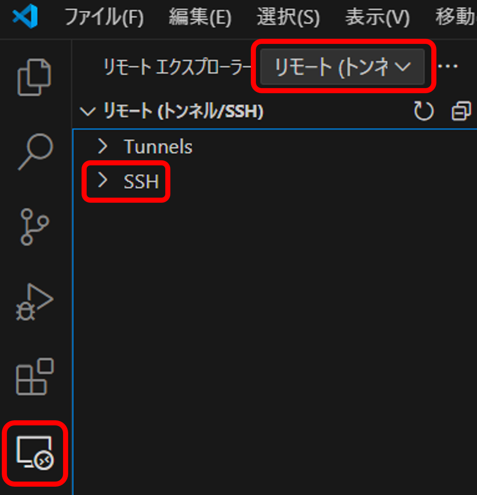Screen dimensions: 477x495
Task: Open the リモート (トンネ dropdown selector
Action: click(342, 67)
